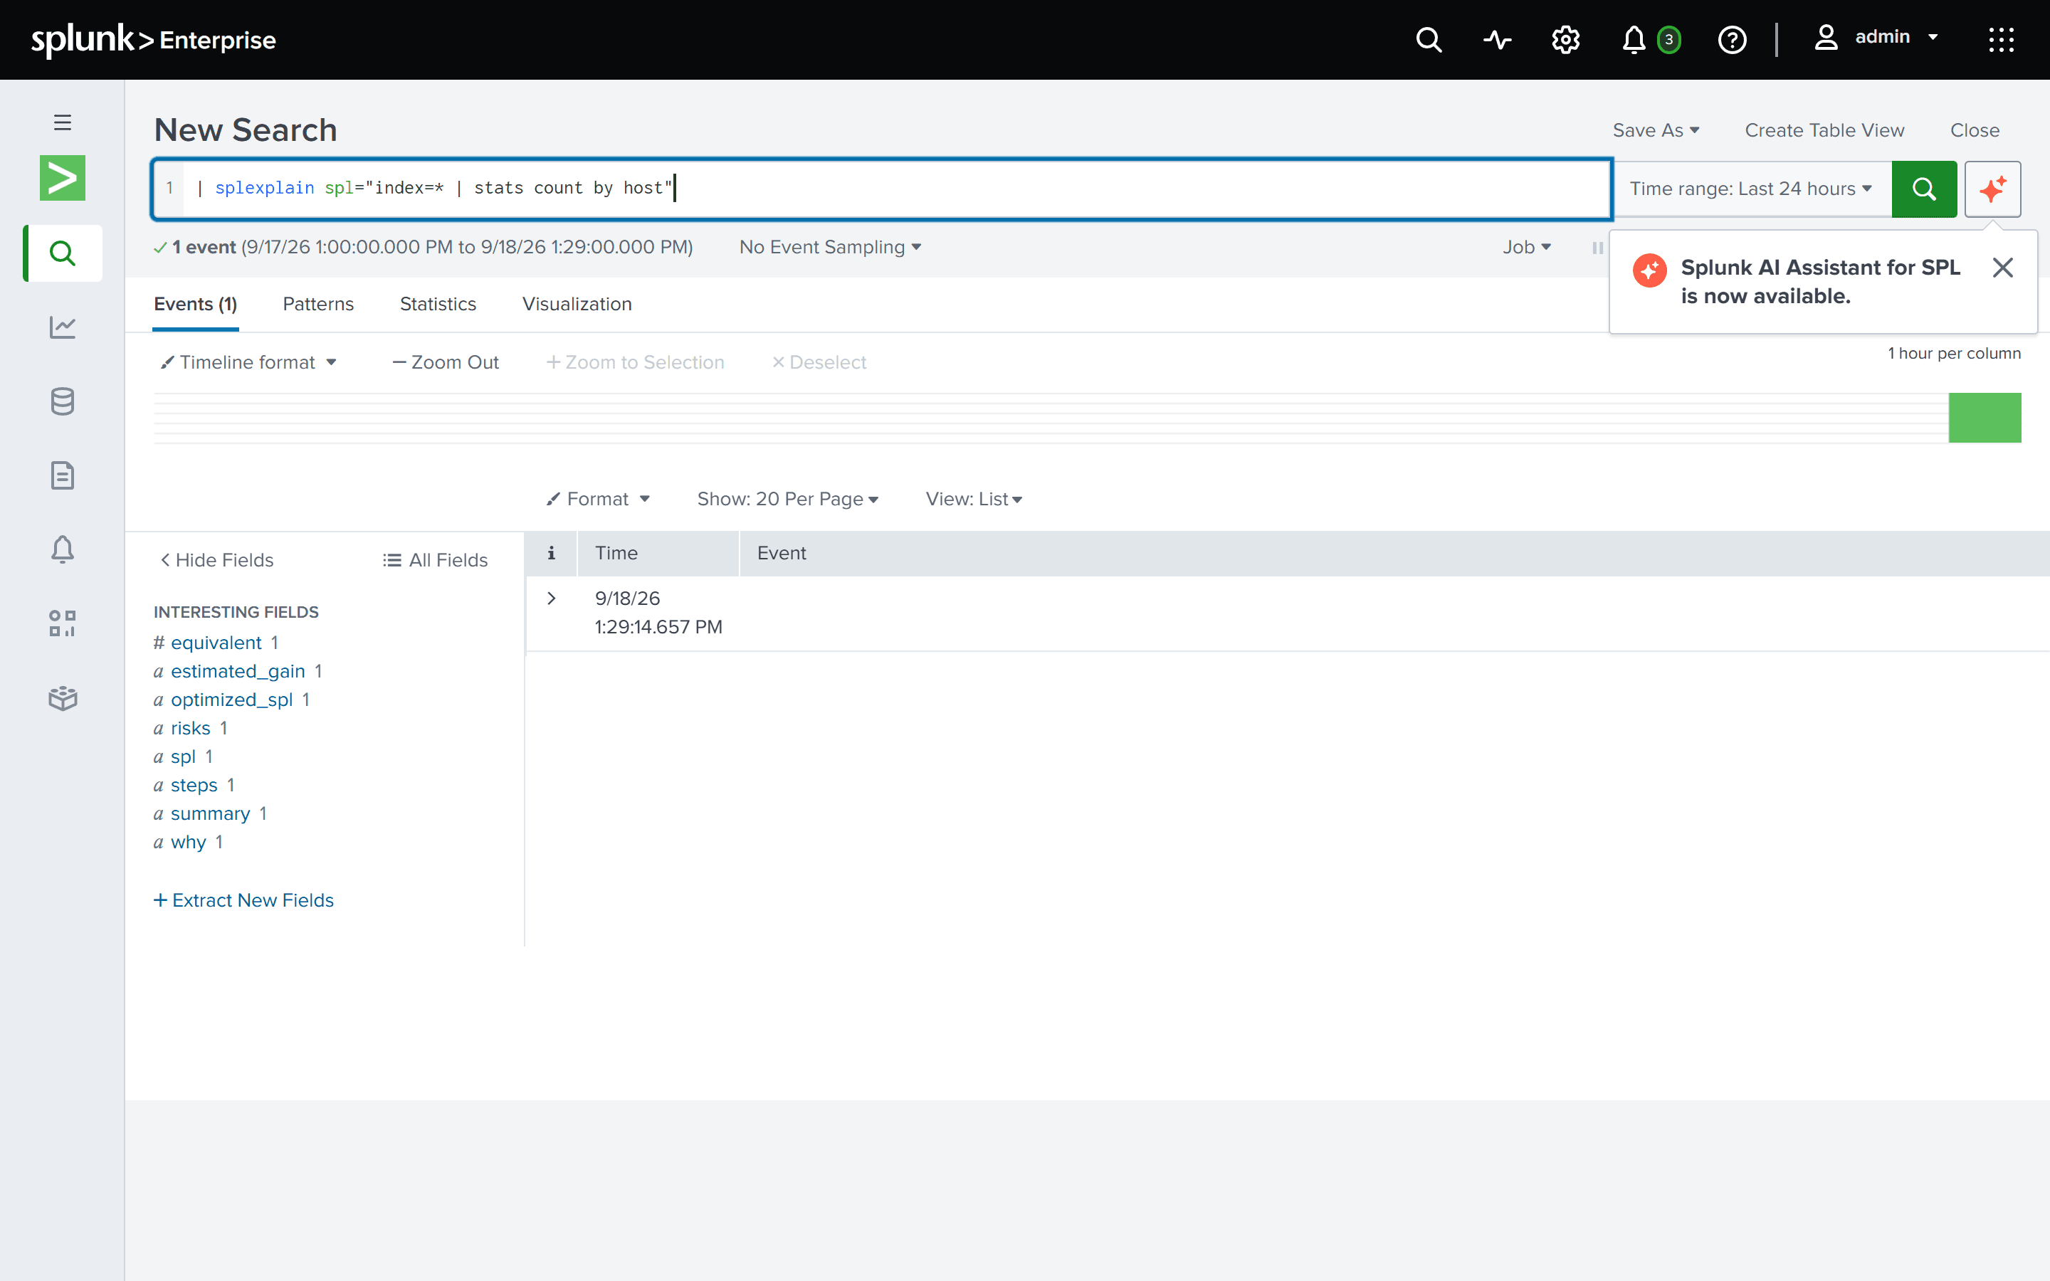
Task: Select the steps field
Action: coord(194,786)
